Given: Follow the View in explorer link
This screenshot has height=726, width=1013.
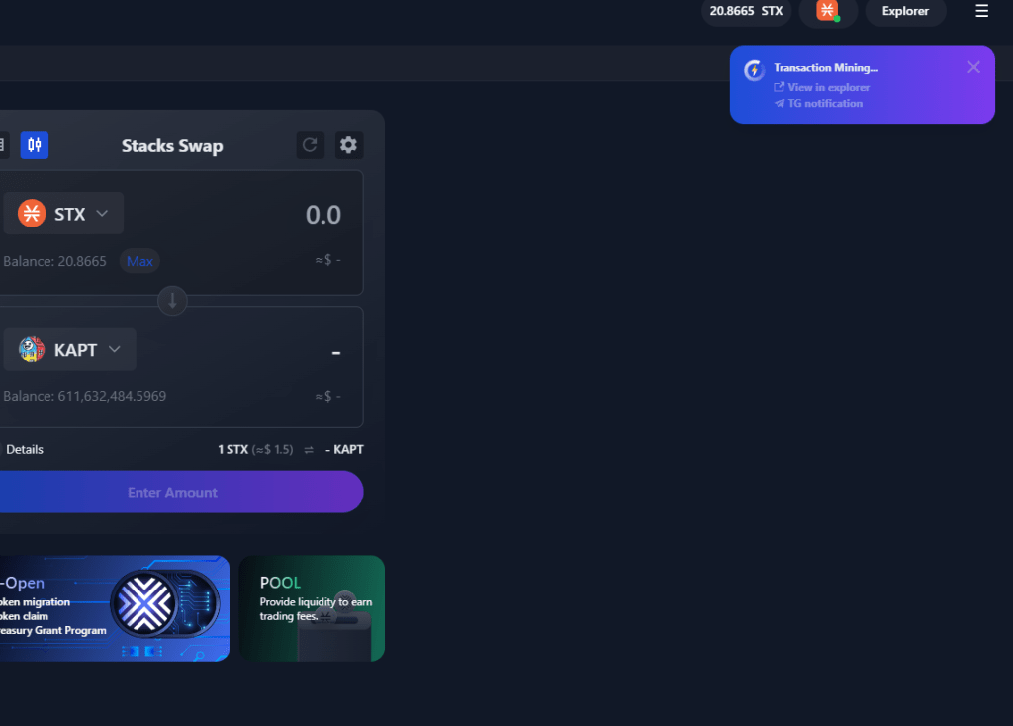Looking at the screenshot, I should click(828, 87).
